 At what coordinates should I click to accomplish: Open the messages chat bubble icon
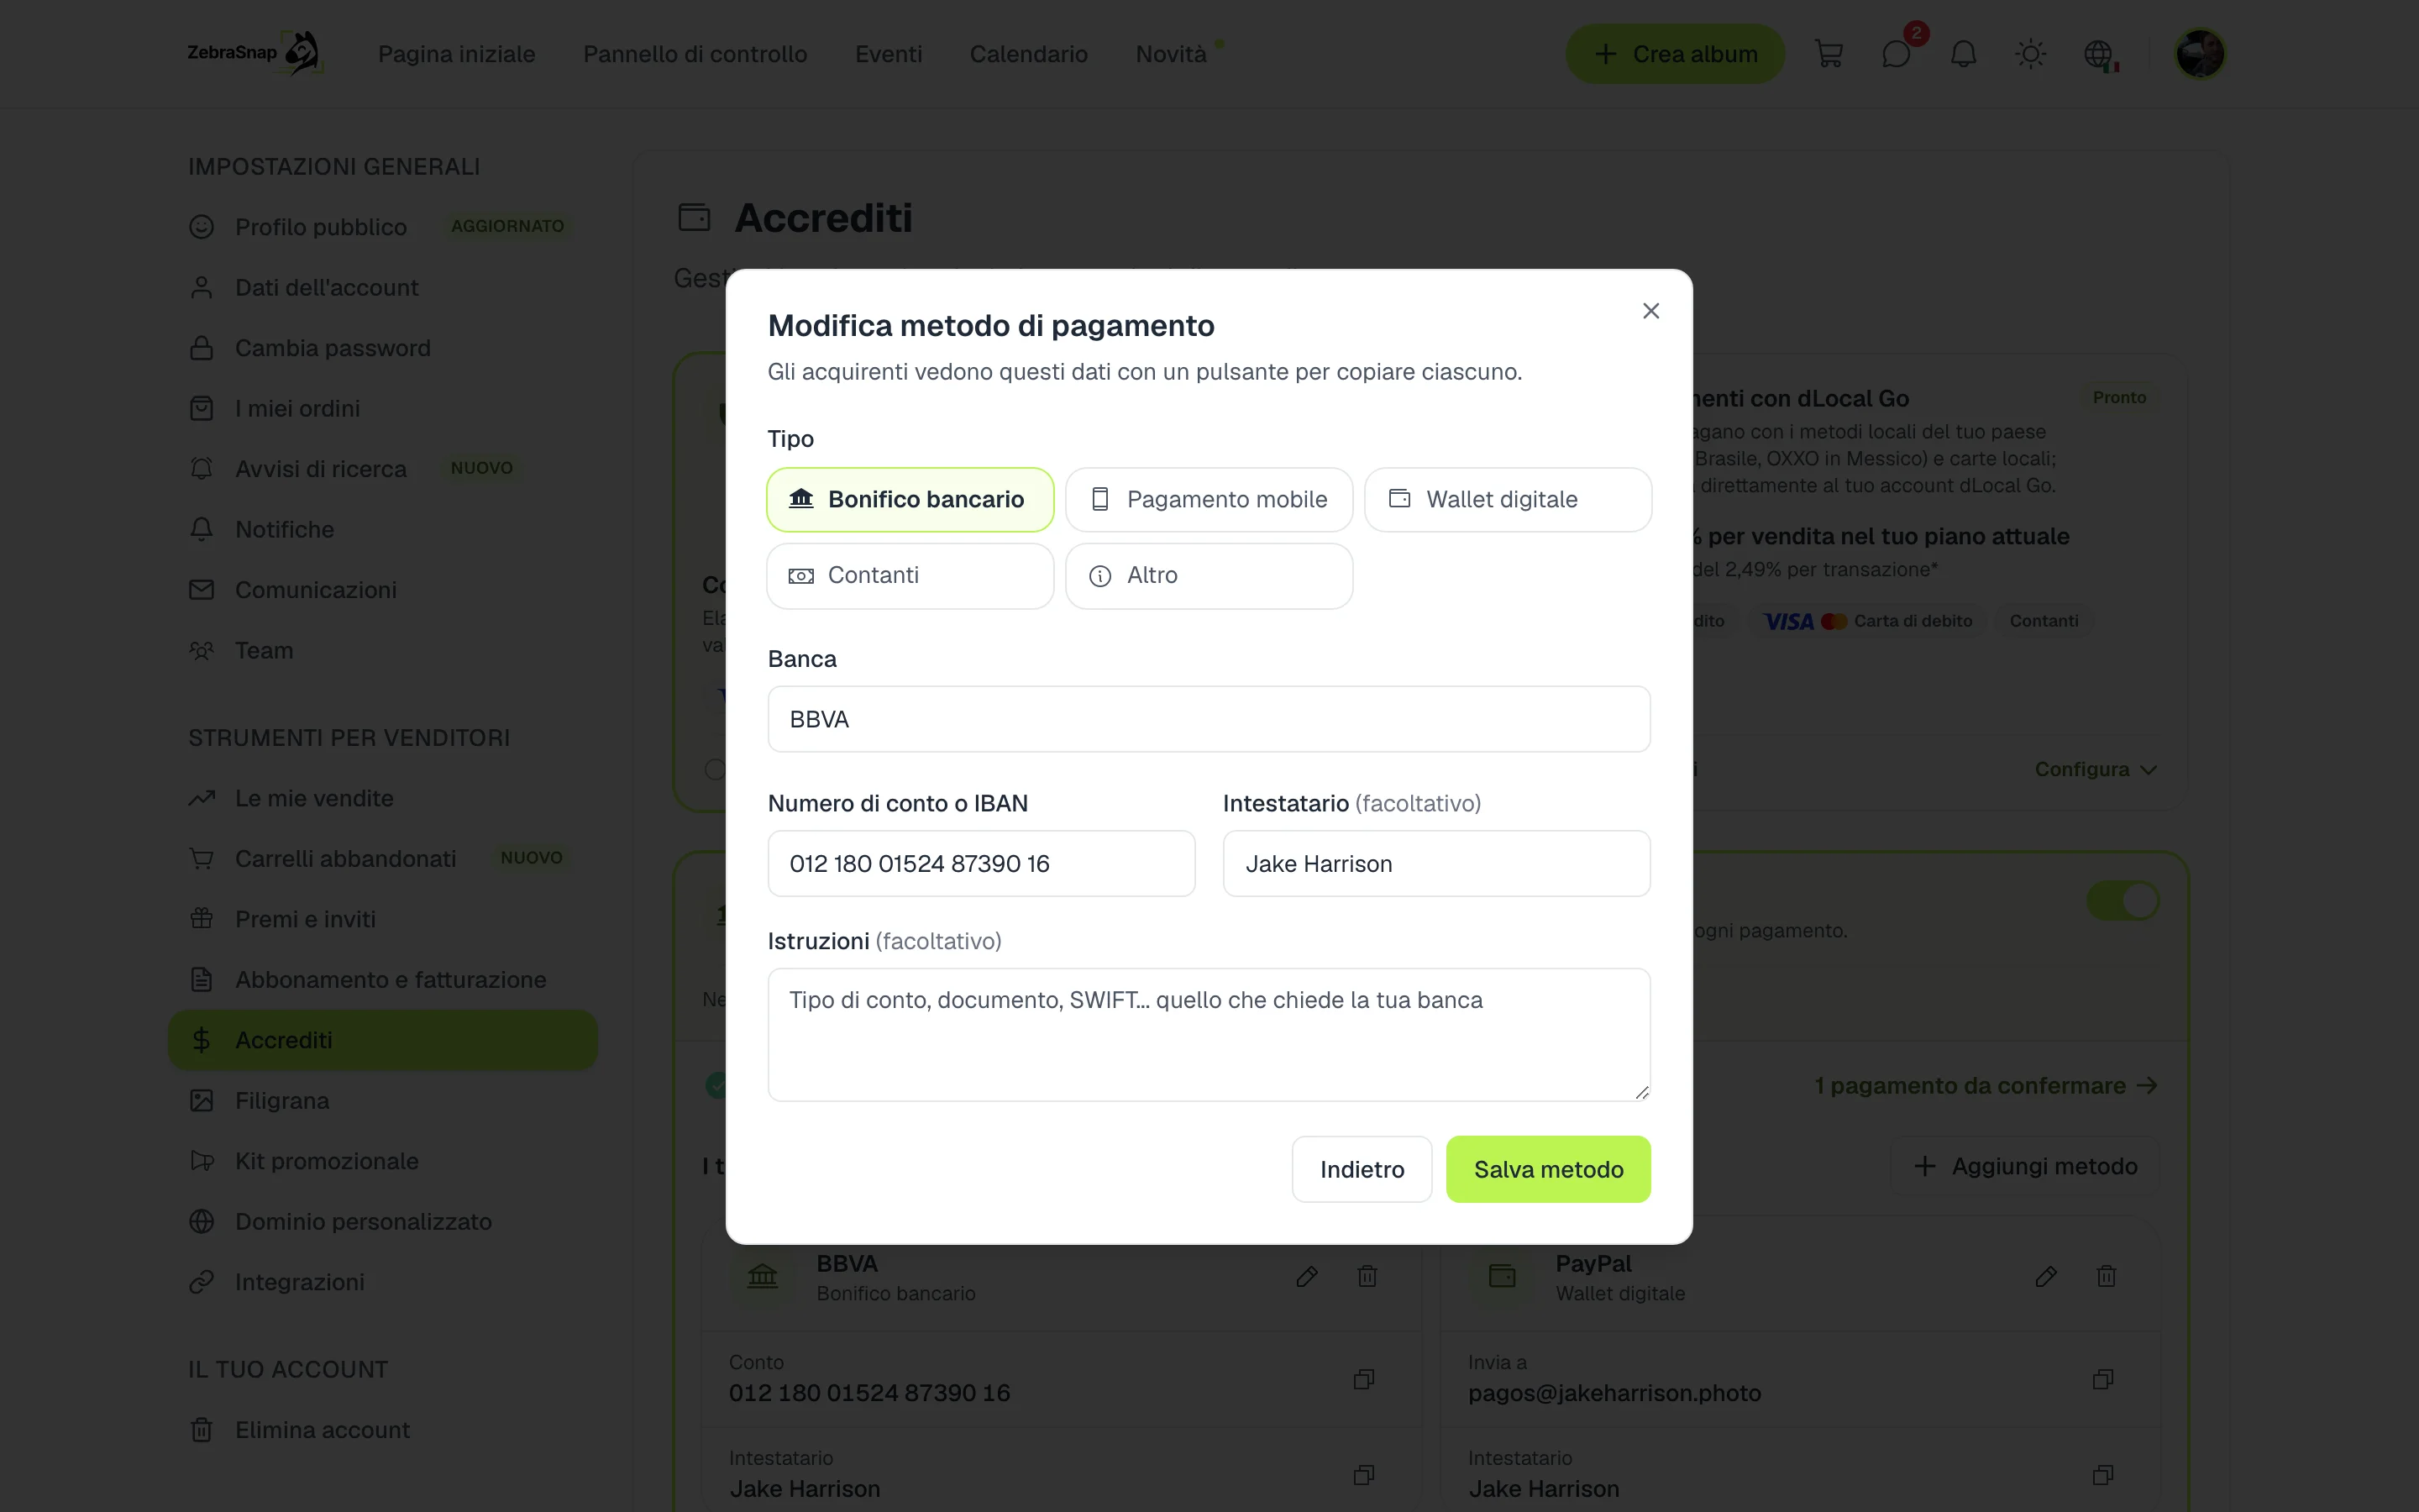[1897, 54]
